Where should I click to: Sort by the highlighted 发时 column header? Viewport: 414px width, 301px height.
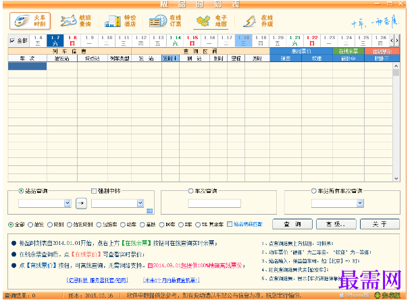coord(171,58)
